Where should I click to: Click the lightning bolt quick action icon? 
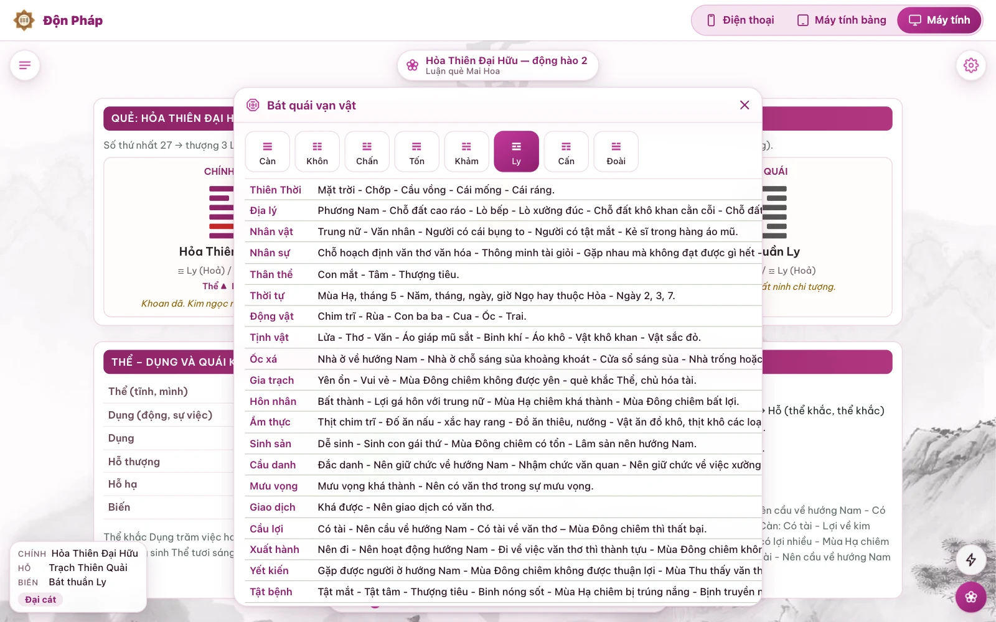(971, 560)
